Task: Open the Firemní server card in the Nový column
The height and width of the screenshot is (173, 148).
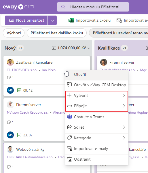Action: pyautogui.click(x=29, y=105)
